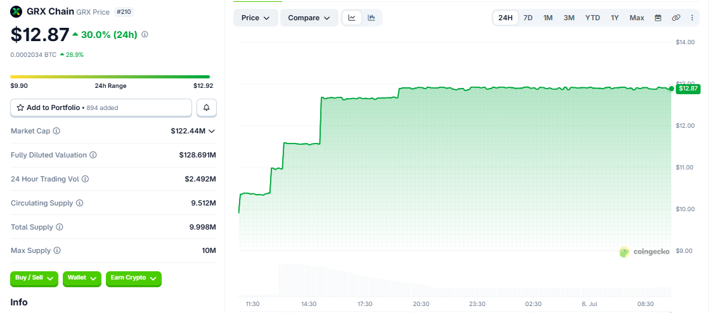Select the YTD time range tab
The width and height of the screenshot is (712, 313).
coord(593,18)
